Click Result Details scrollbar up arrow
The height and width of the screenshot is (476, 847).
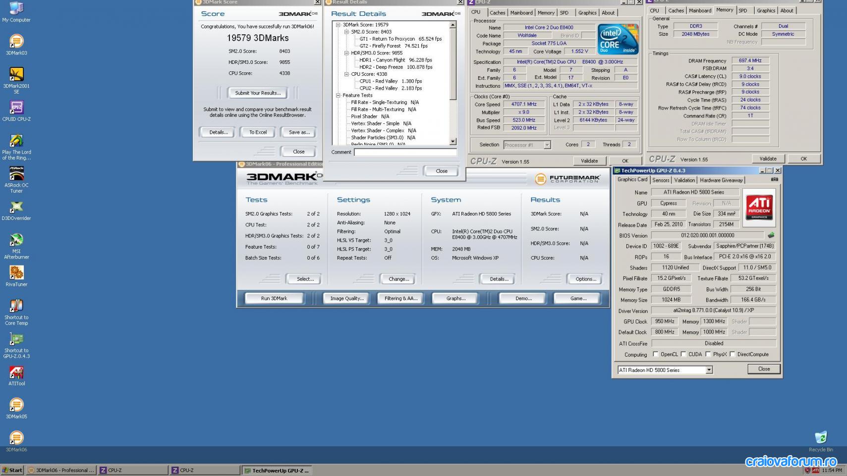pyautogui.click(x=452, y=25)
